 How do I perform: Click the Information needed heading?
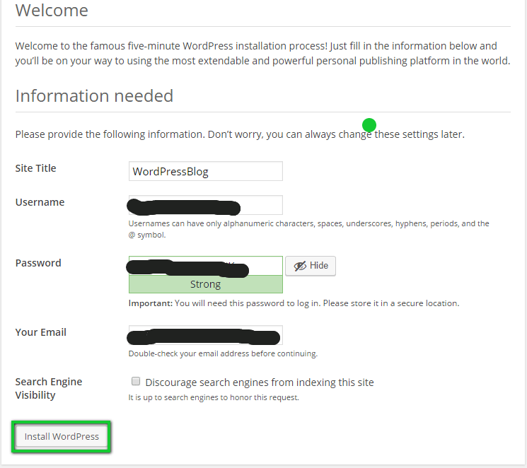click(94, 95)
